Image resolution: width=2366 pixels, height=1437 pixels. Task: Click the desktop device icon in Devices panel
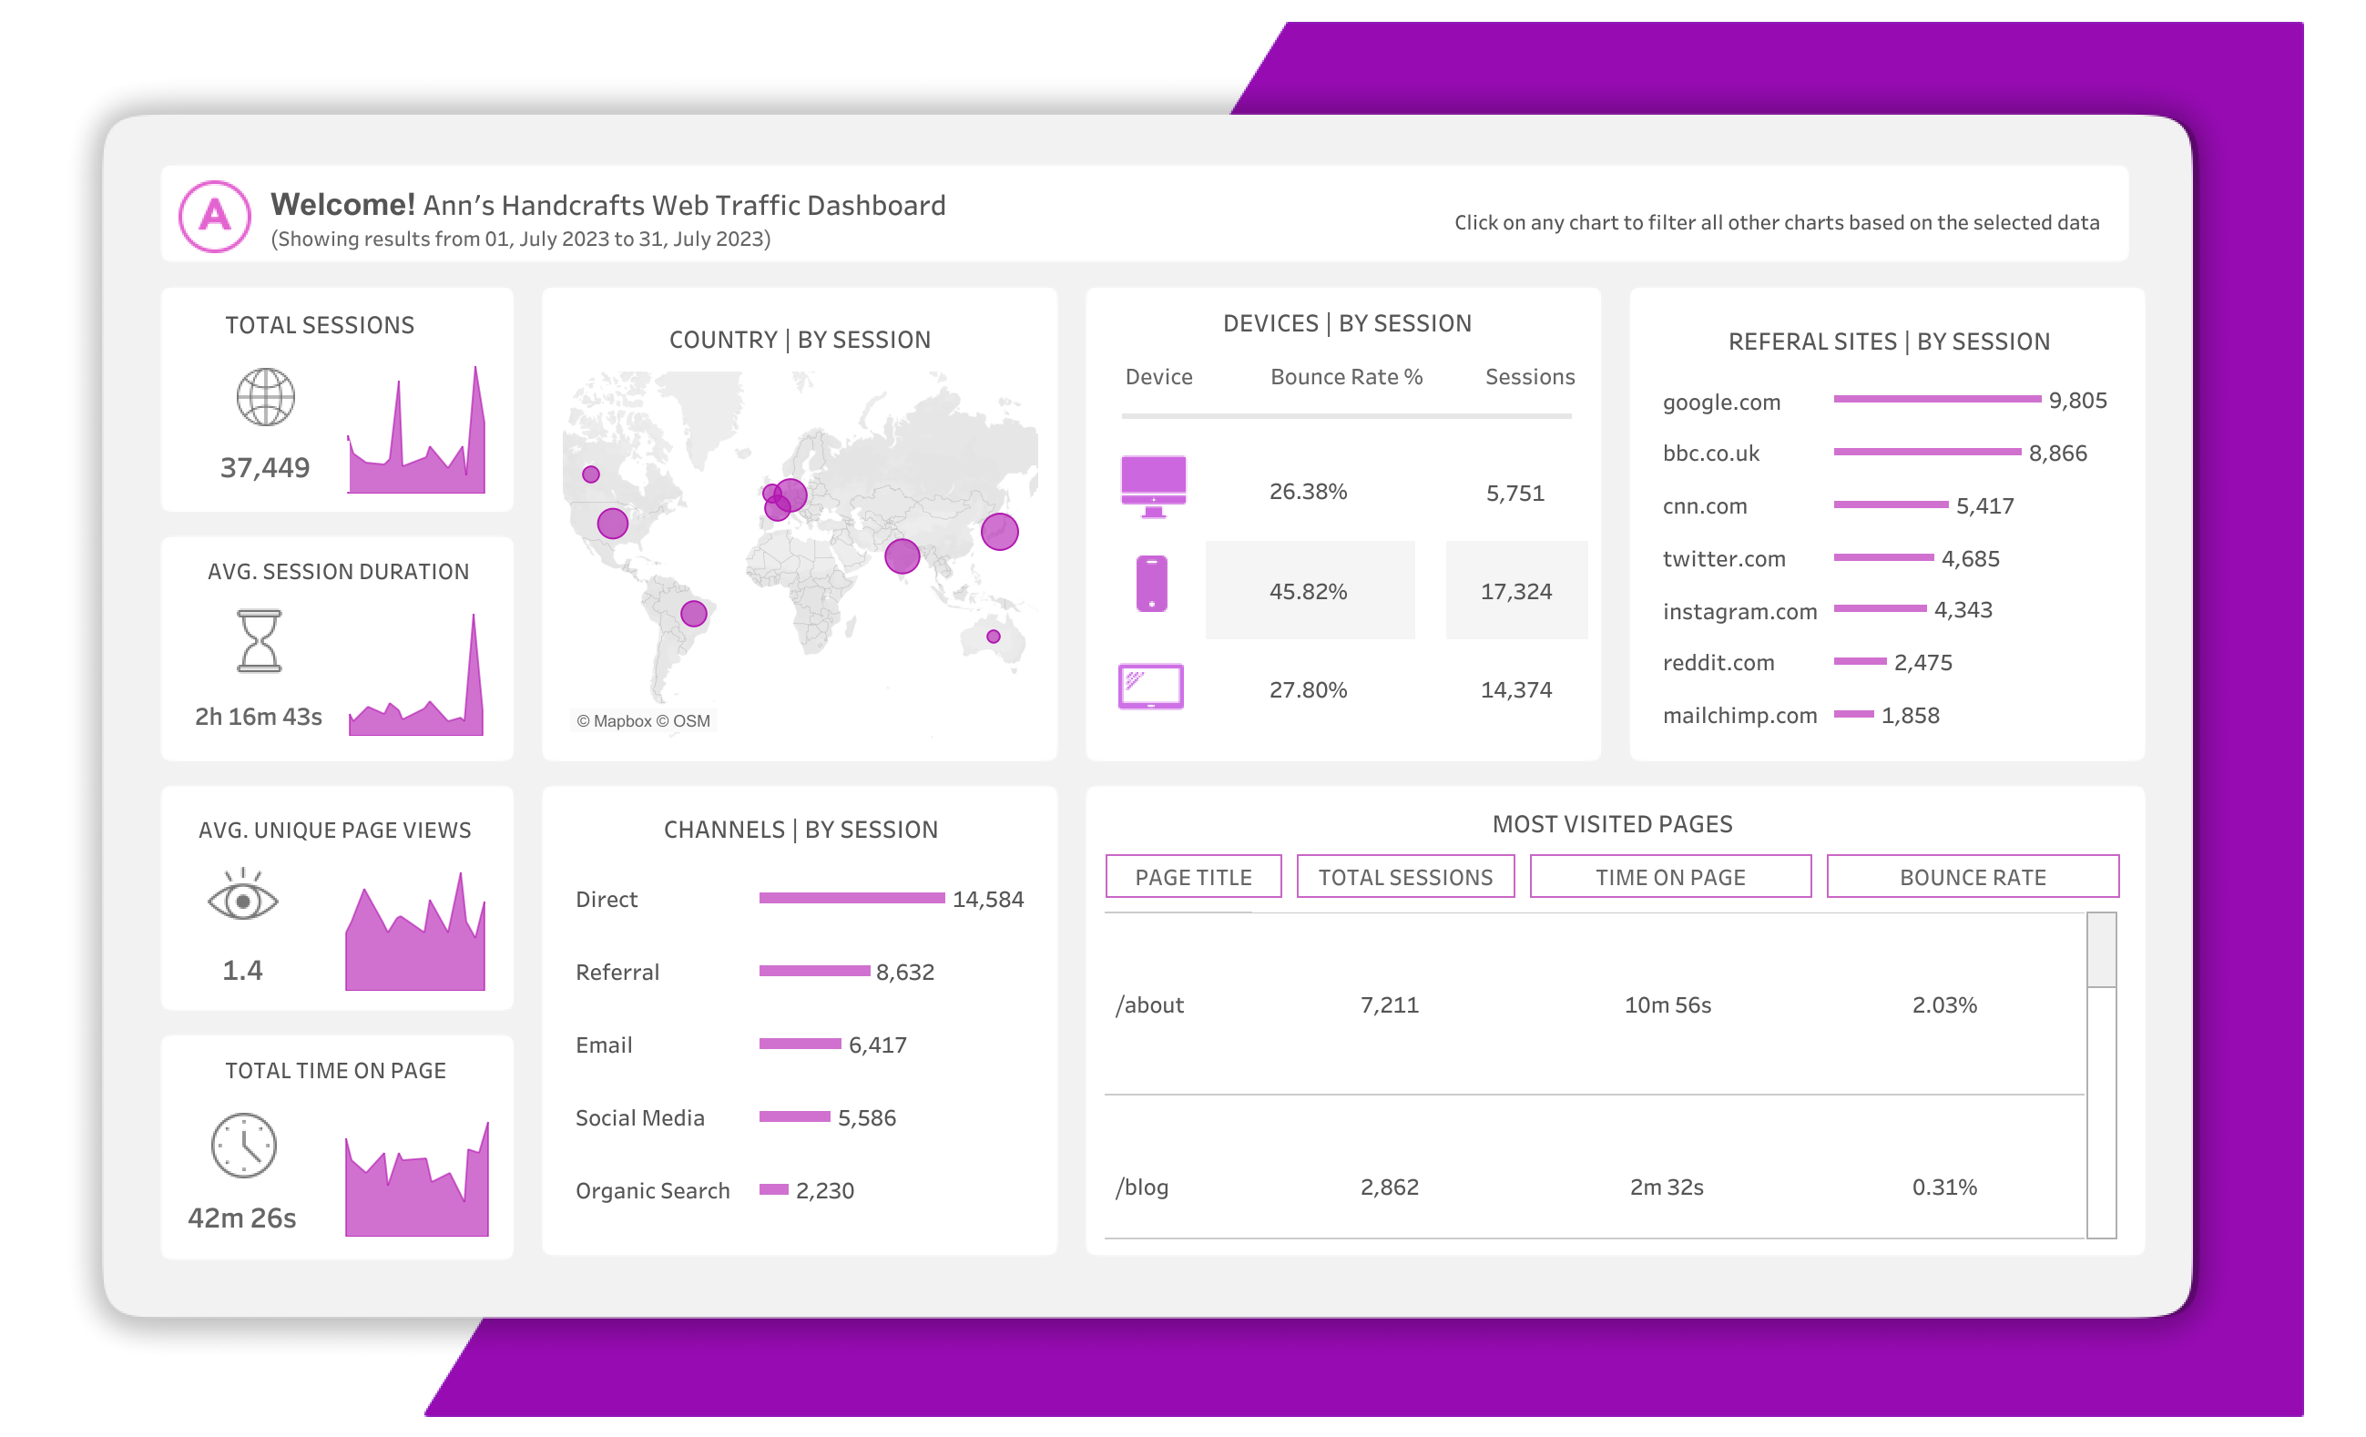point(1152,486)
